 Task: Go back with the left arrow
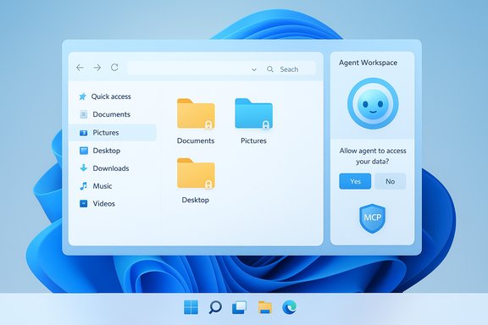tap(80, 68)
